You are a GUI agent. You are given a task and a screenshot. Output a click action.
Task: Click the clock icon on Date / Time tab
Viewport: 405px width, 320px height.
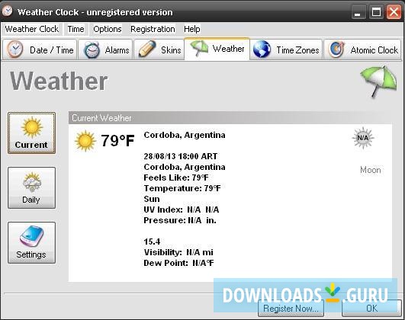[15, 49]
